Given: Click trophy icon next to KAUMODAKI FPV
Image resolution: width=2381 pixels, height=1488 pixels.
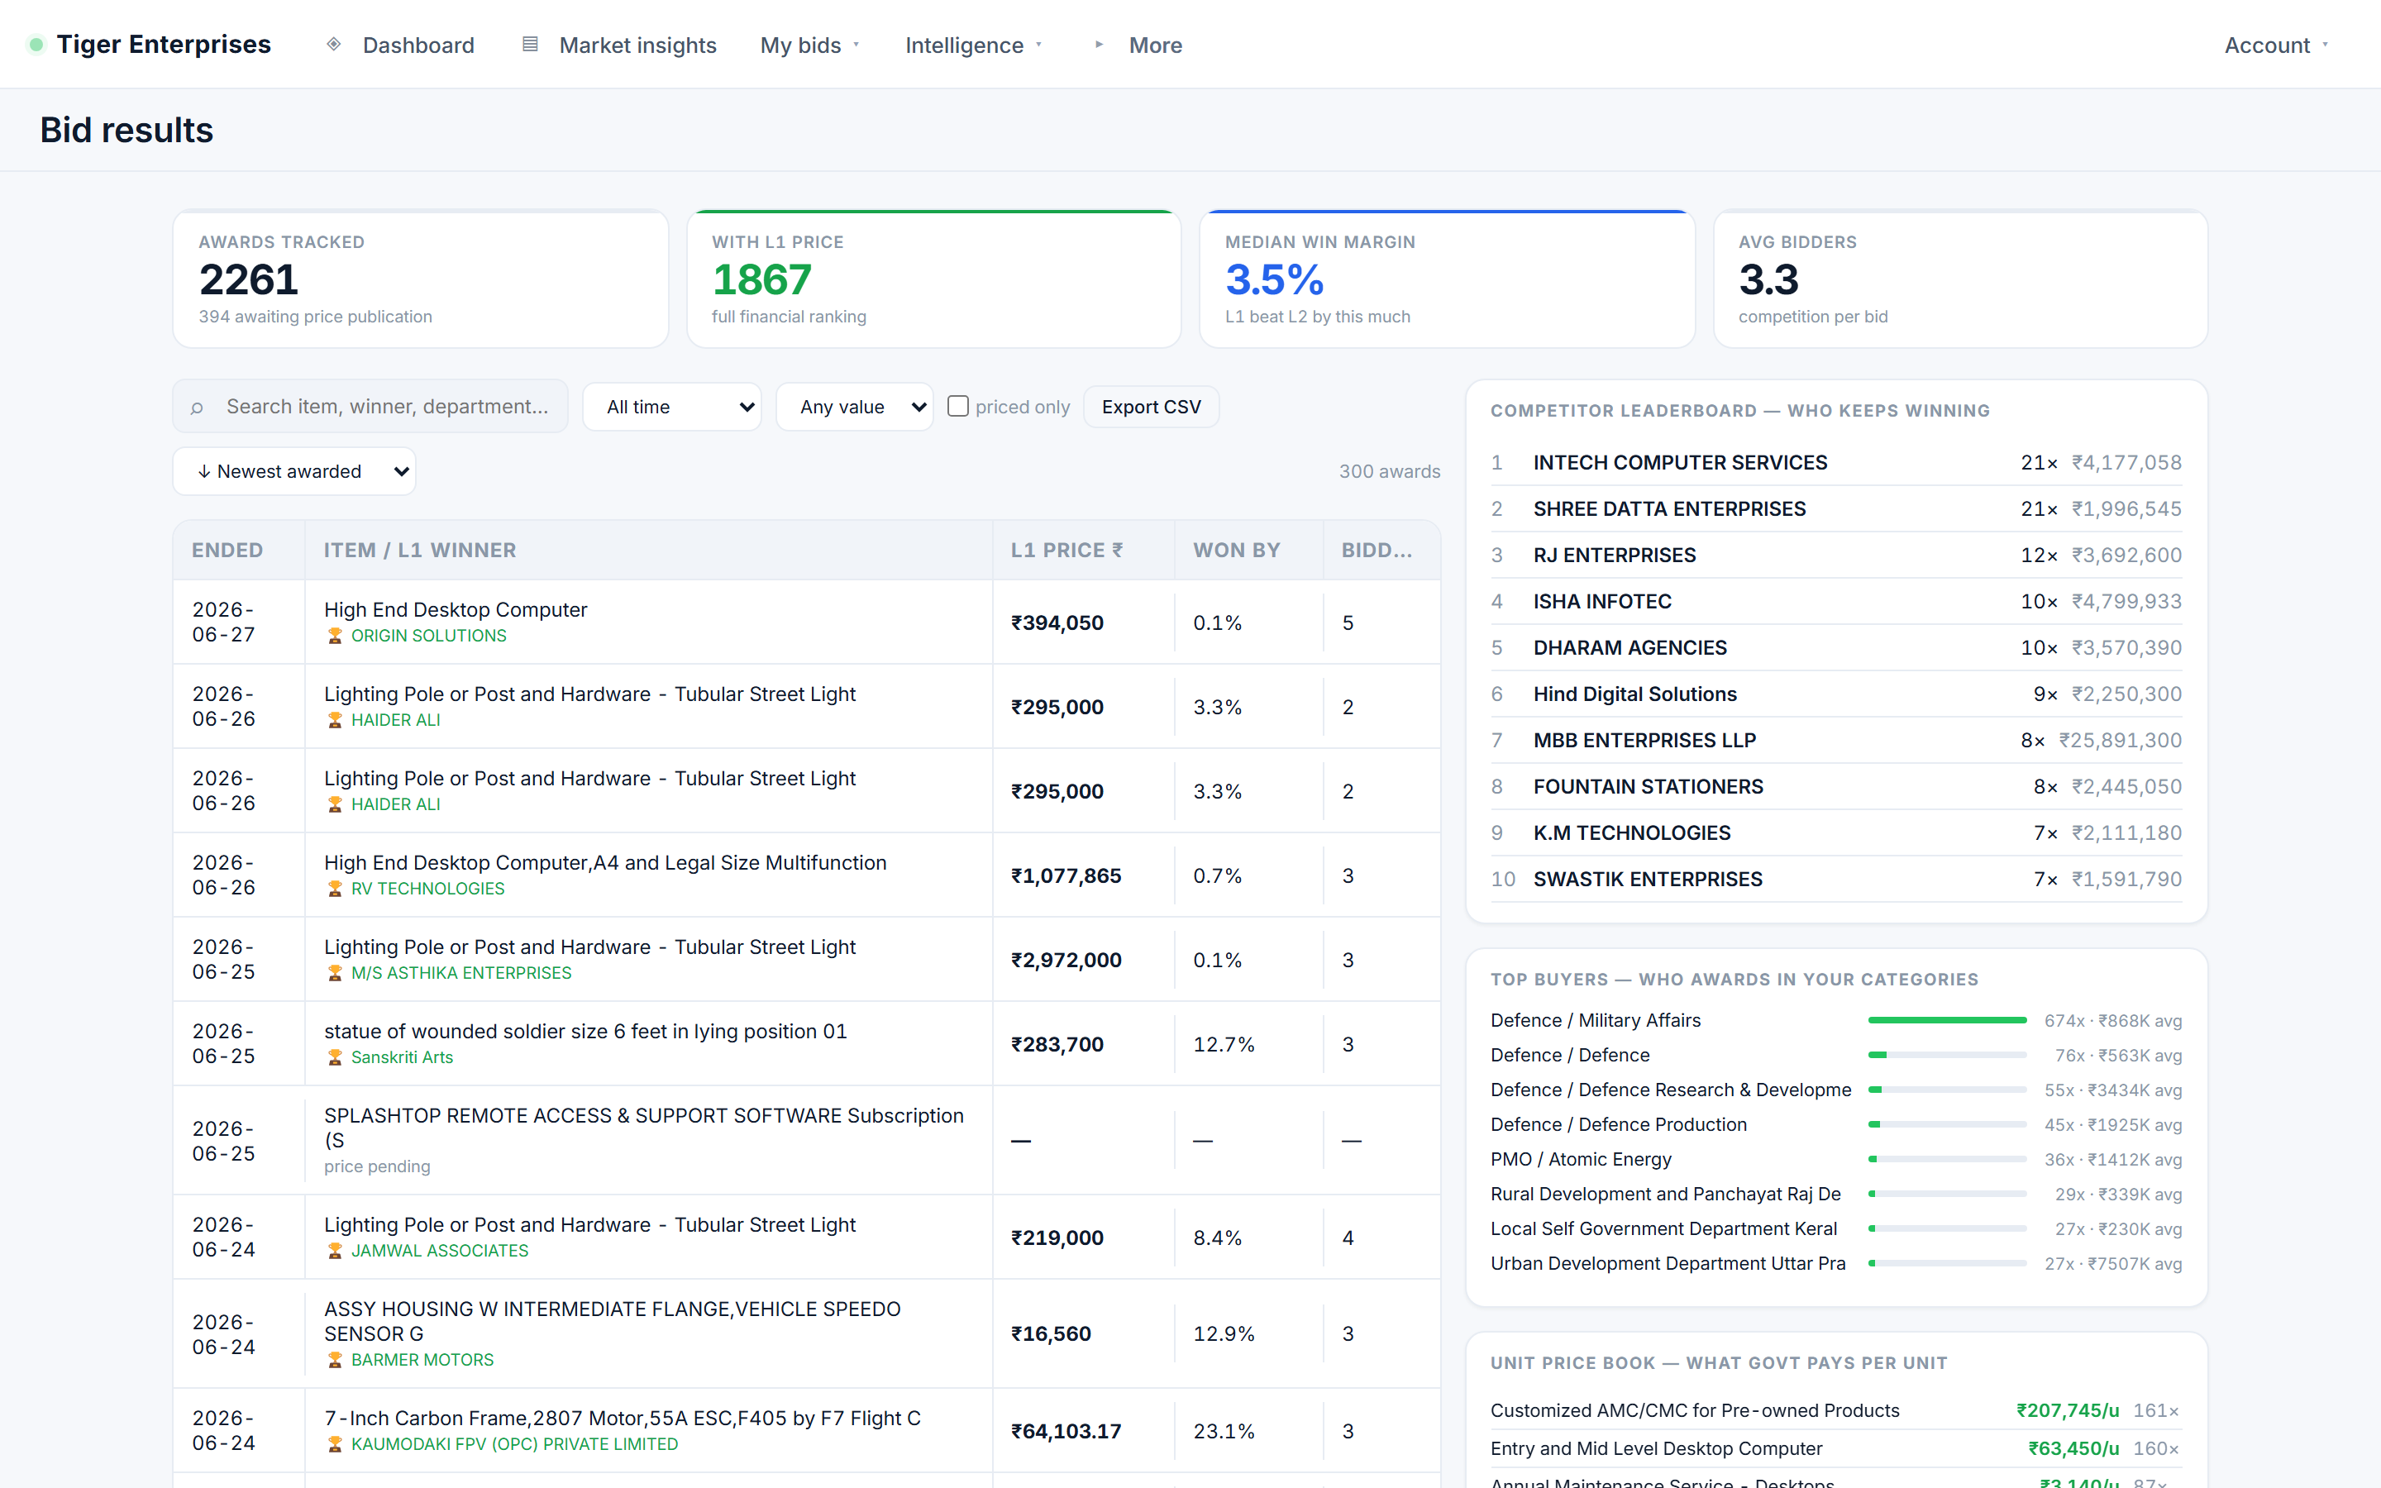Looking at the screenshot, I should (335, 1443).
